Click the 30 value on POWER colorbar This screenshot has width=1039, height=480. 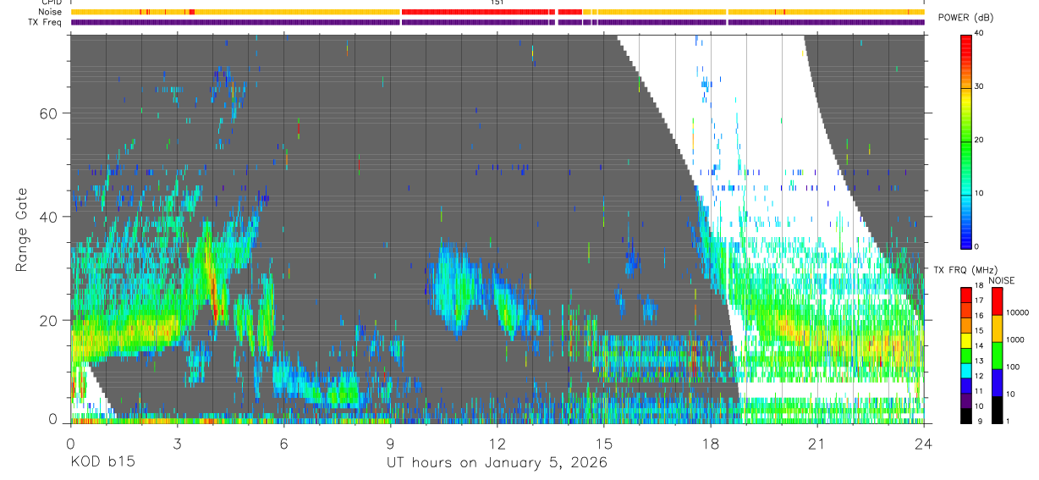[981, 86]
